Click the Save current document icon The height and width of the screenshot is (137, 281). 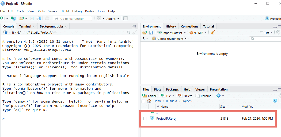[x=32, y=18]
